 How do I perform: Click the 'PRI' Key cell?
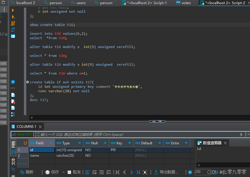121,150
